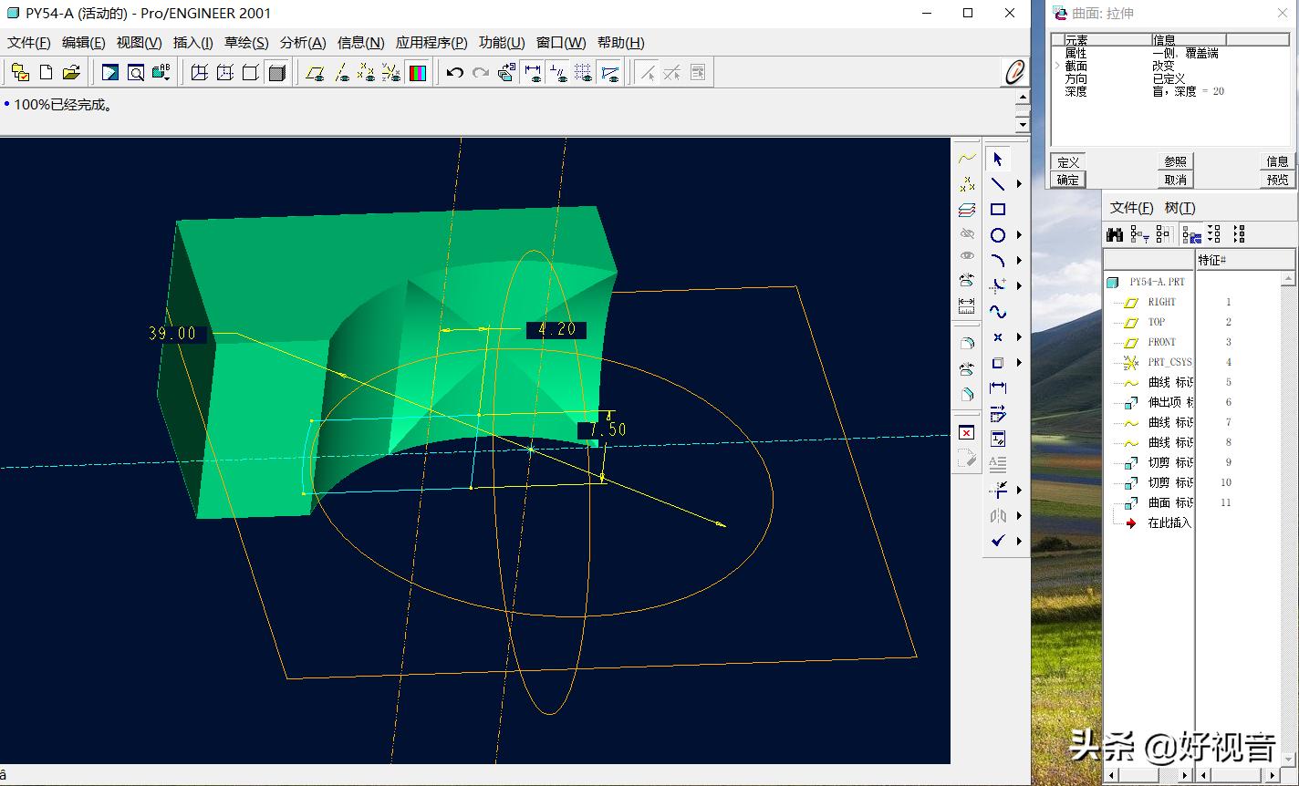Toggle datum planes display
The image size is (1299, 786).
click(x=316, y=73)
